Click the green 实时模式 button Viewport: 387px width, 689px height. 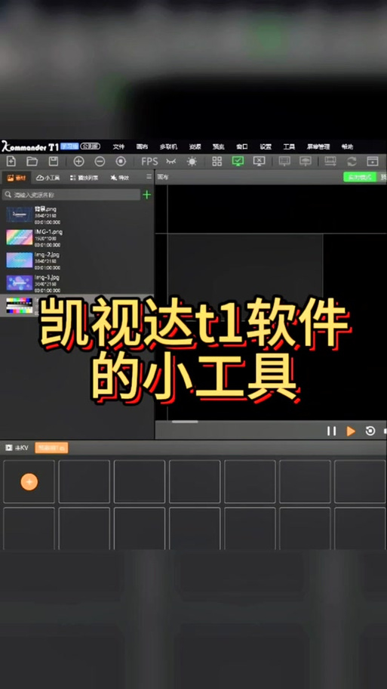[x=360, y=177]
